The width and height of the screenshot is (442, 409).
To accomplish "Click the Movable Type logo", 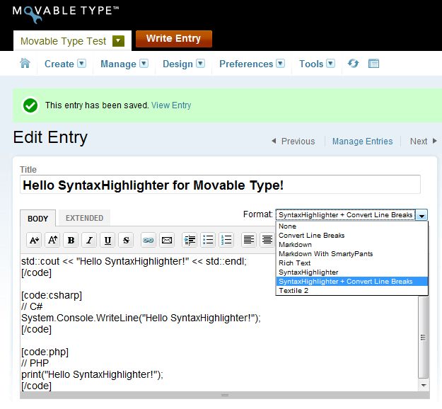I will (66, 13).
